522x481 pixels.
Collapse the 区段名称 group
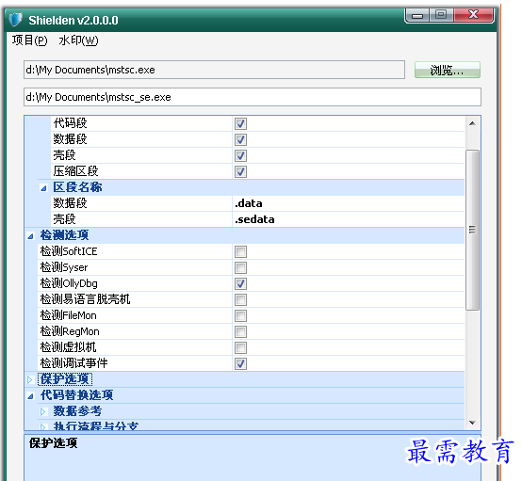(43, 188)
